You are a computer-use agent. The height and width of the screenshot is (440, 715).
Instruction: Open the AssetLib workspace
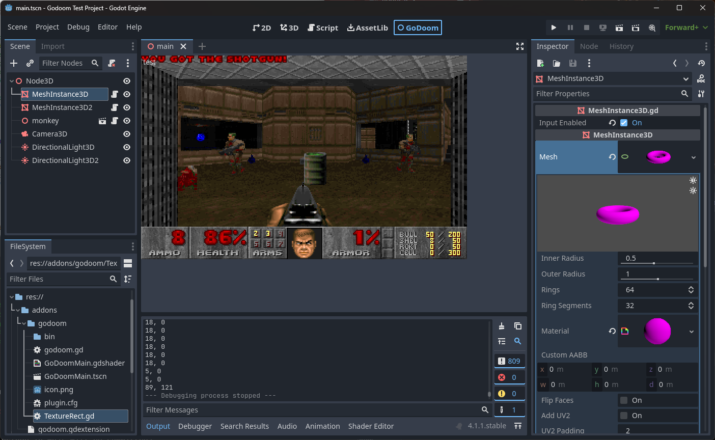[368, 28]
